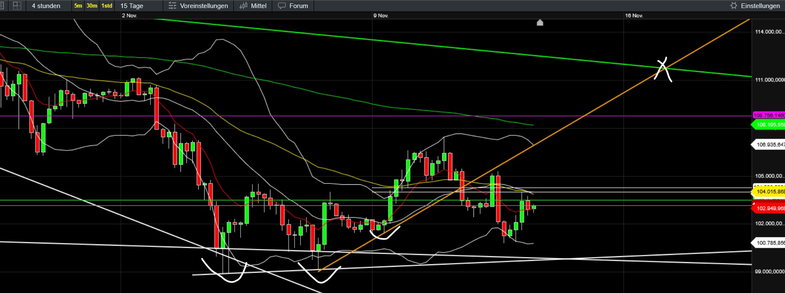Click the list panel icon at far left
The width and height of the screenshot is (785, 293).
(x=2, y=6)
